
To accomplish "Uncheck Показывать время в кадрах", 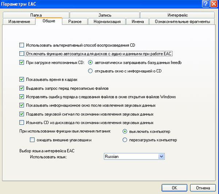I will [22, 79].
